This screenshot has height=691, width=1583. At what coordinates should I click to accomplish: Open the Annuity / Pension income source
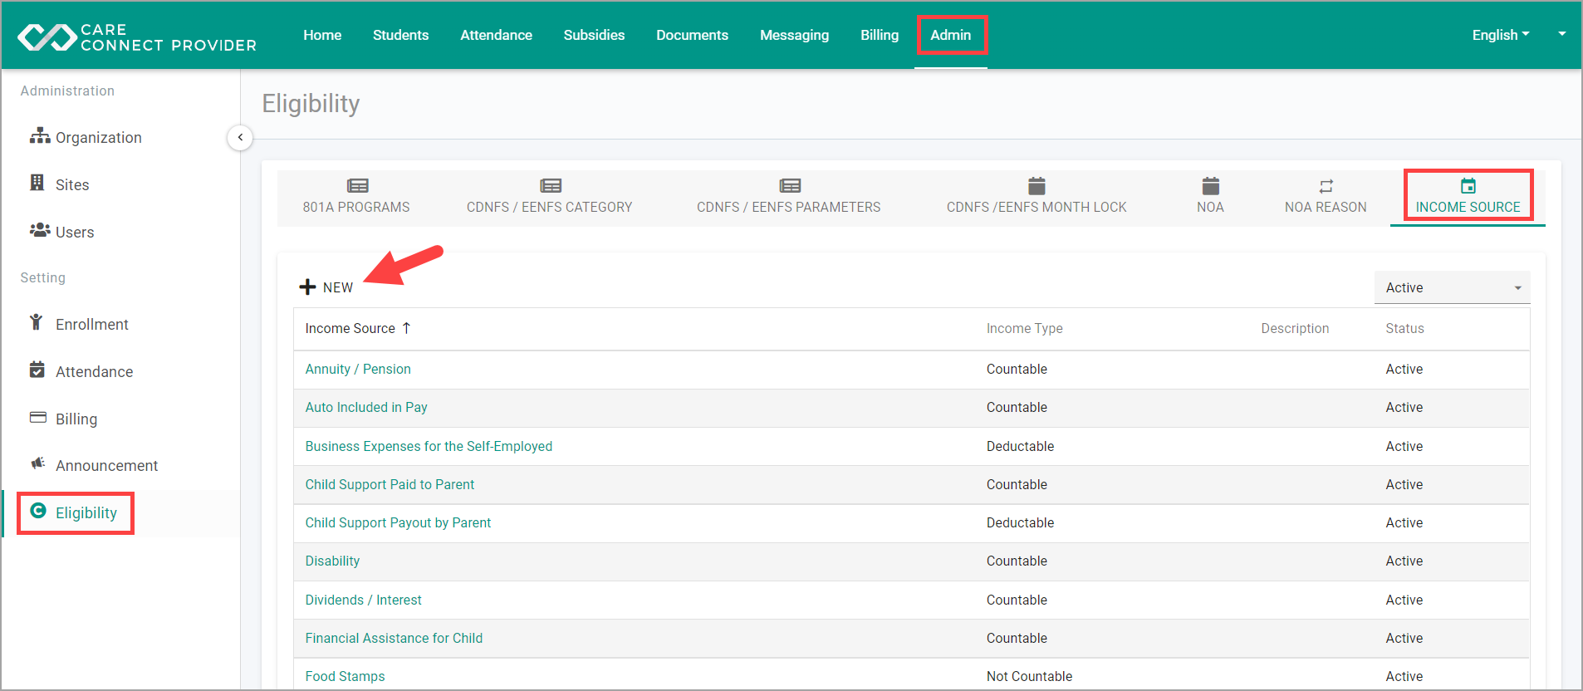click(x=358, y=369)
